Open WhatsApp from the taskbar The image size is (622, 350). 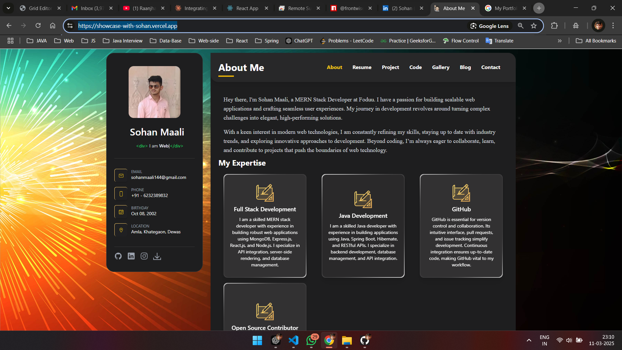(x=311, y=340)
